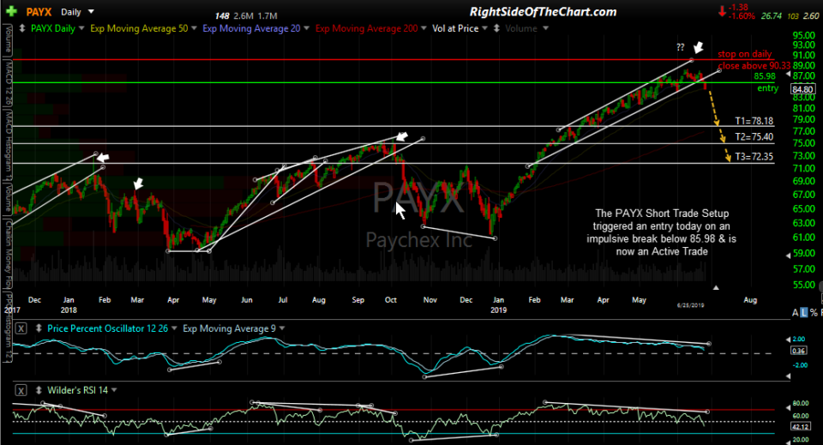Click the scale arrow beside 80.00 in RSI pane
The image size is (823, 445).
pos(788,407)
